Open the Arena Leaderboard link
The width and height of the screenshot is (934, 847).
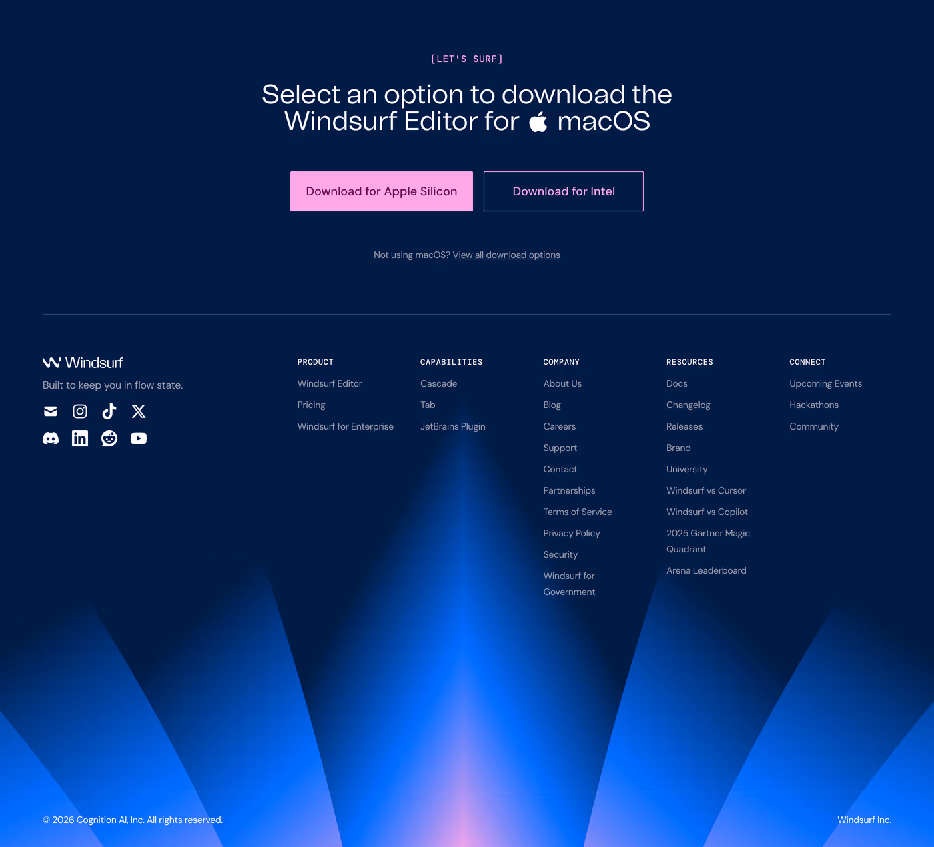pyautogui.click(x=707, y=570)
